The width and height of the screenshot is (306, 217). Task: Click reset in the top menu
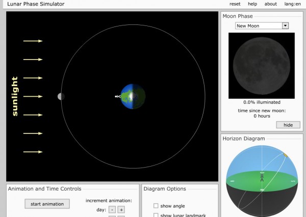coord(235,4)
